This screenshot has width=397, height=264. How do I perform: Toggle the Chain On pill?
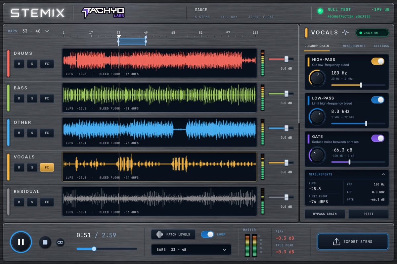click(x=372, y=33)
